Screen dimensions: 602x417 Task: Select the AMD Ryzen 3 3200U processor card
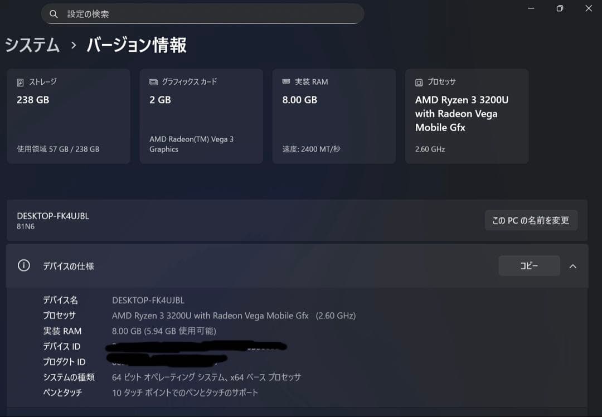(x=467, y=116)
